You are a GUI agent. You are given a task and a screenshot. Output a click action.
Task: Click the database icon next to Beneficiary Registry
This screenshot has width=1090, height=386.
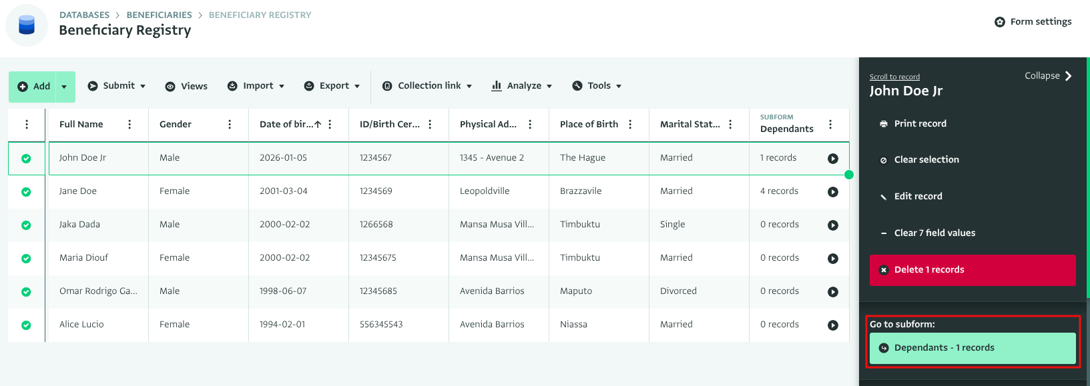click(27, 25)
